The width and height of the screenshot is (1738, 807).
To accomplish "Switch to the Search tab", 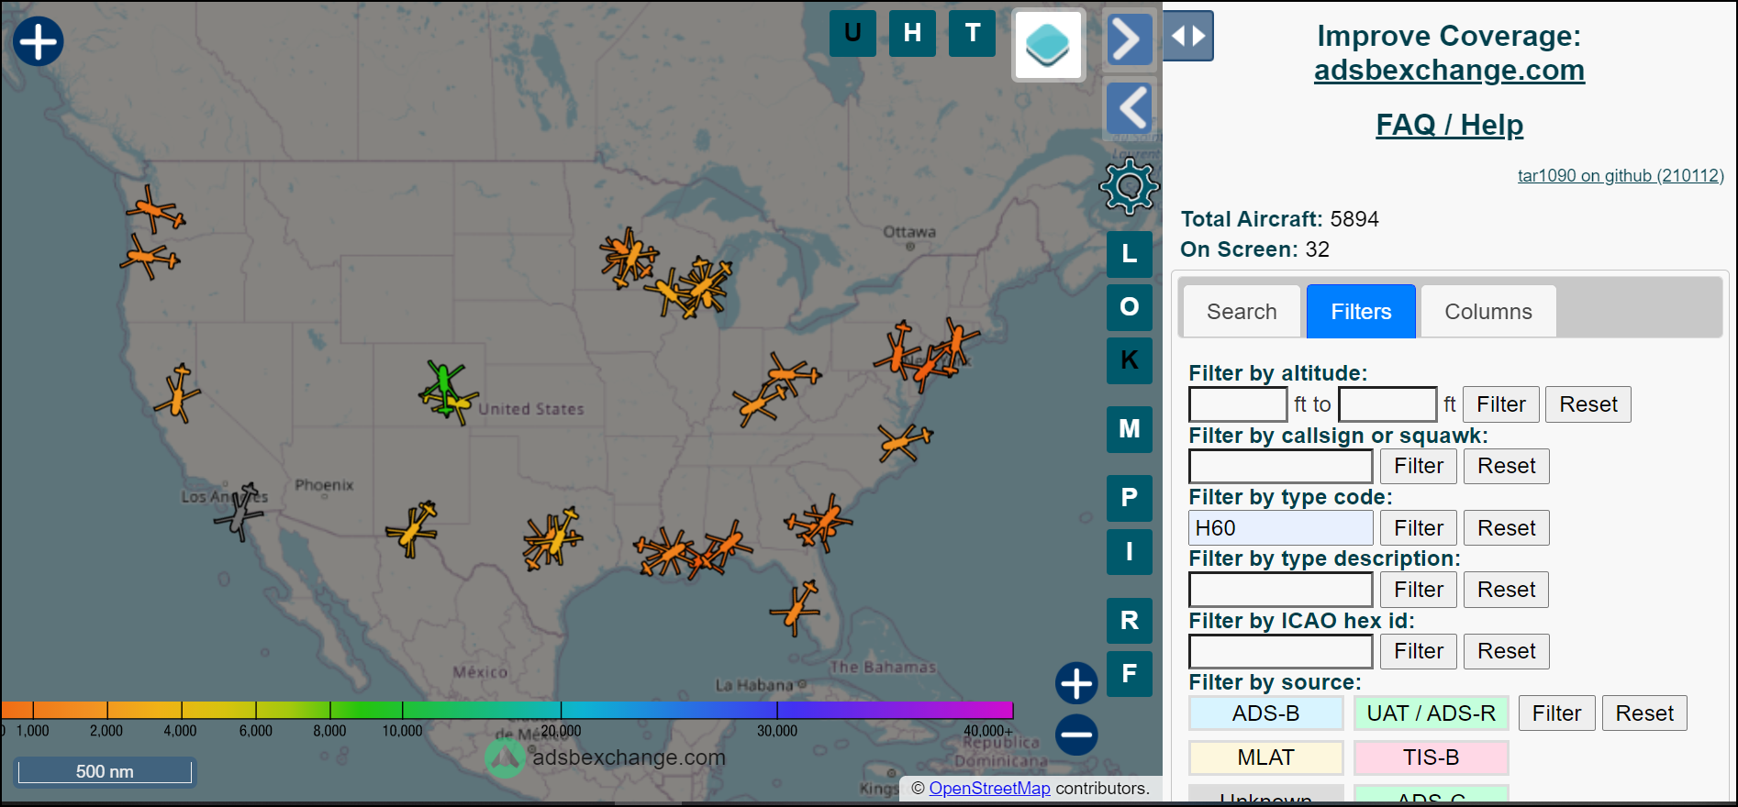I will 1242,312.
